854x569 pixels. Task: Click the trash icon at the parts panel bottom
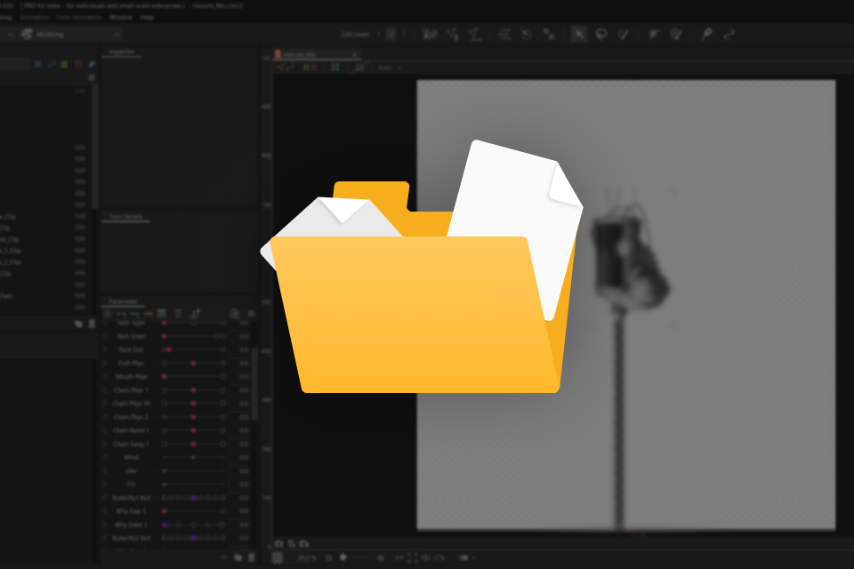pyautogui.click(x=92, y=324)
